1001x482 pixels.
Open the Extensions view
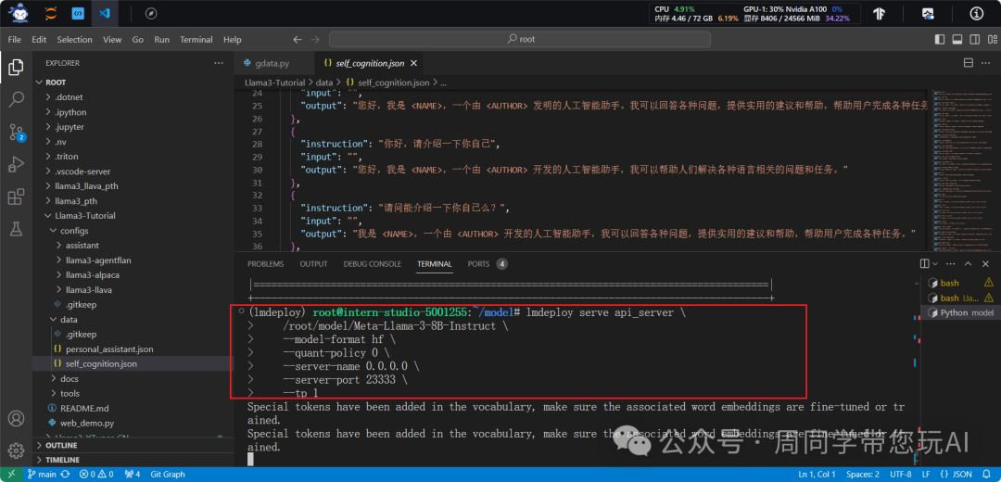pyautogui.click(x=16, y=197)
